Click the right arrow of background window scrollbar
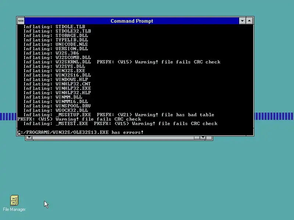 [x=203, y=138]
